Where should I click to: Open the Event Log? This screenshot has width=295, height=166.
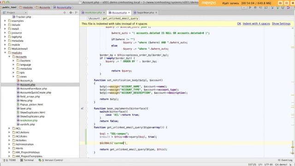click(x=285, y=160)
